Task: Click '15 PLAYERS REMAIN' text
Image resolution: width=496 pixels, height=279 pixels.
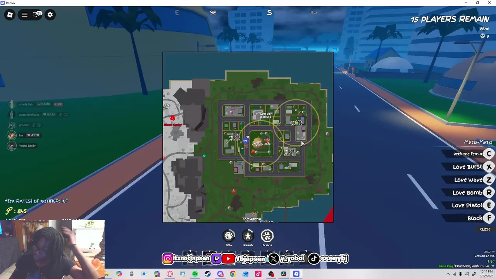Action: (450, 19)
